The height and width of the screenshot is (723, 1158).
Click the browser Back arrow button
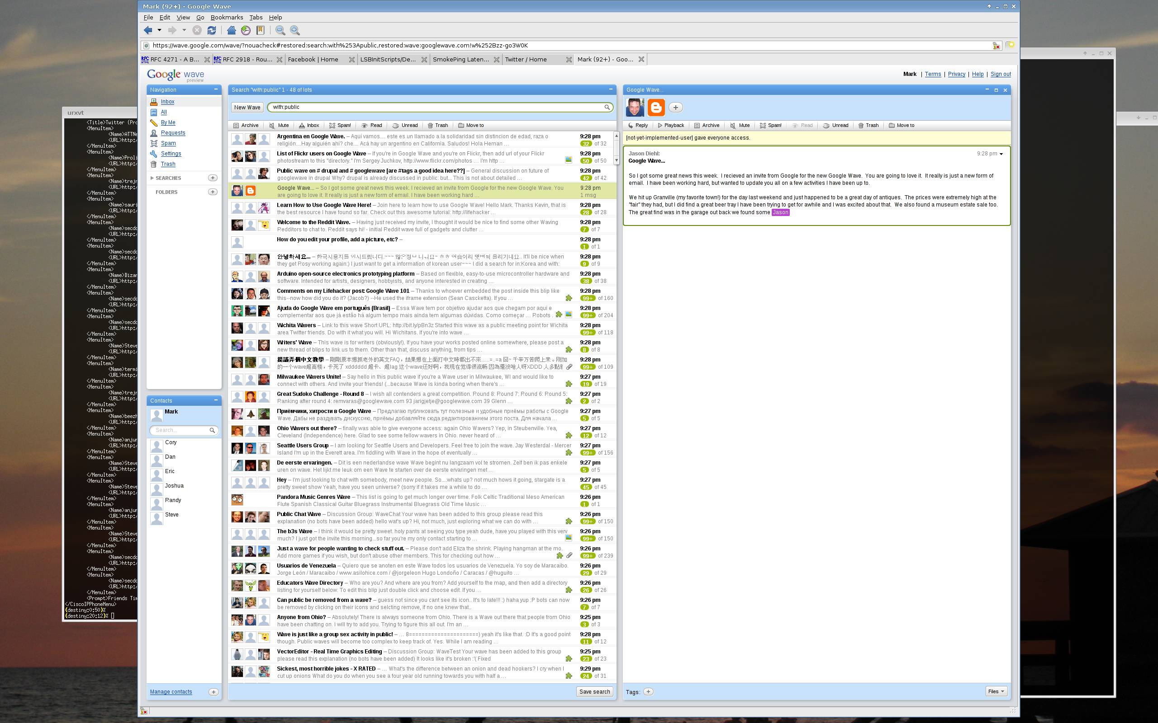[148, 31]
